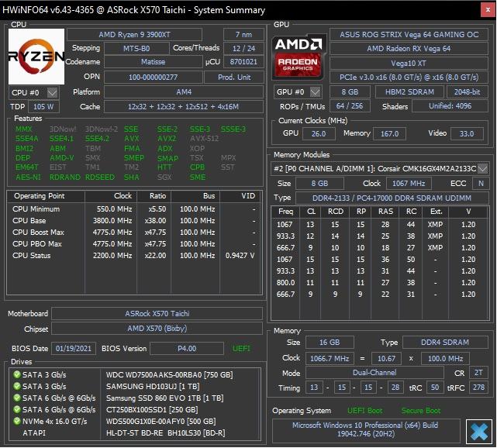Viewport: 497px width, 448px height.
Task: Click the AMD X570 (Bixby) chipset field
Action: [157, 329]
